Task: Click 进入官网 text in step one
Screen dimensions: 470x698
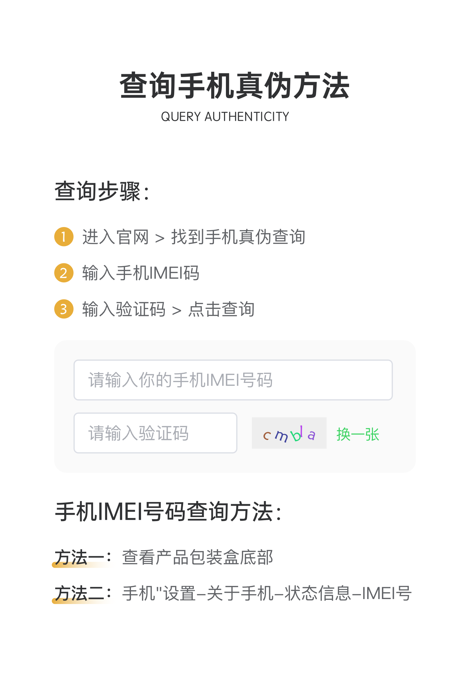Action: 116,237
